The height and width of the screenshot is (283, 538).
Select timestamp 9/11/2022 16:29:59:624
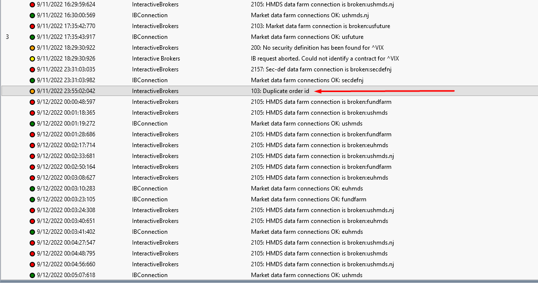pyautogui.click(x=66, y=4)
